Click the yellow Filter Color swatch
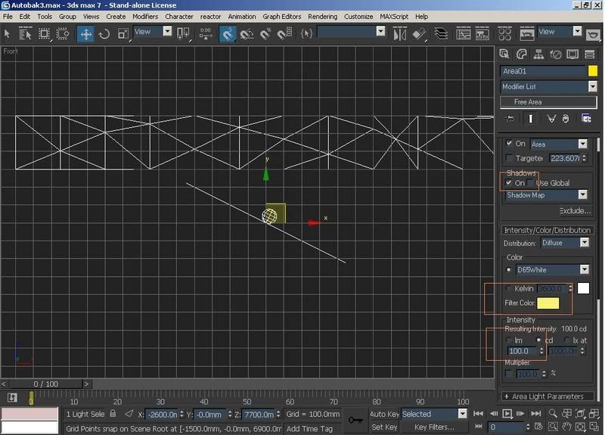Viewport: 605px width, 435px height. click(548, 303)
